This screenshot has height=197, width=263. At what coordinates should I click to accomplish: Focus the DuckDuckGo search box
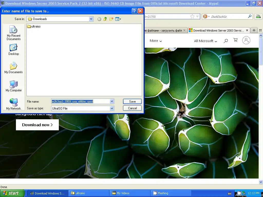pos(229,16)
